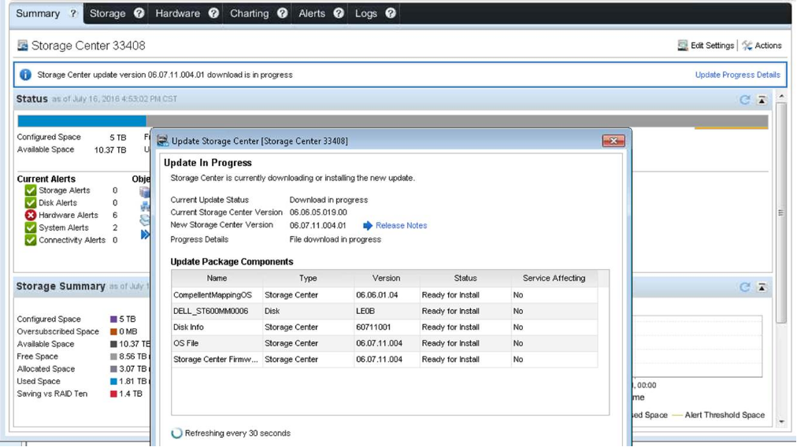Click the refreshing spinner icon
The image size is (797, 447).
[x=176, y=434]
